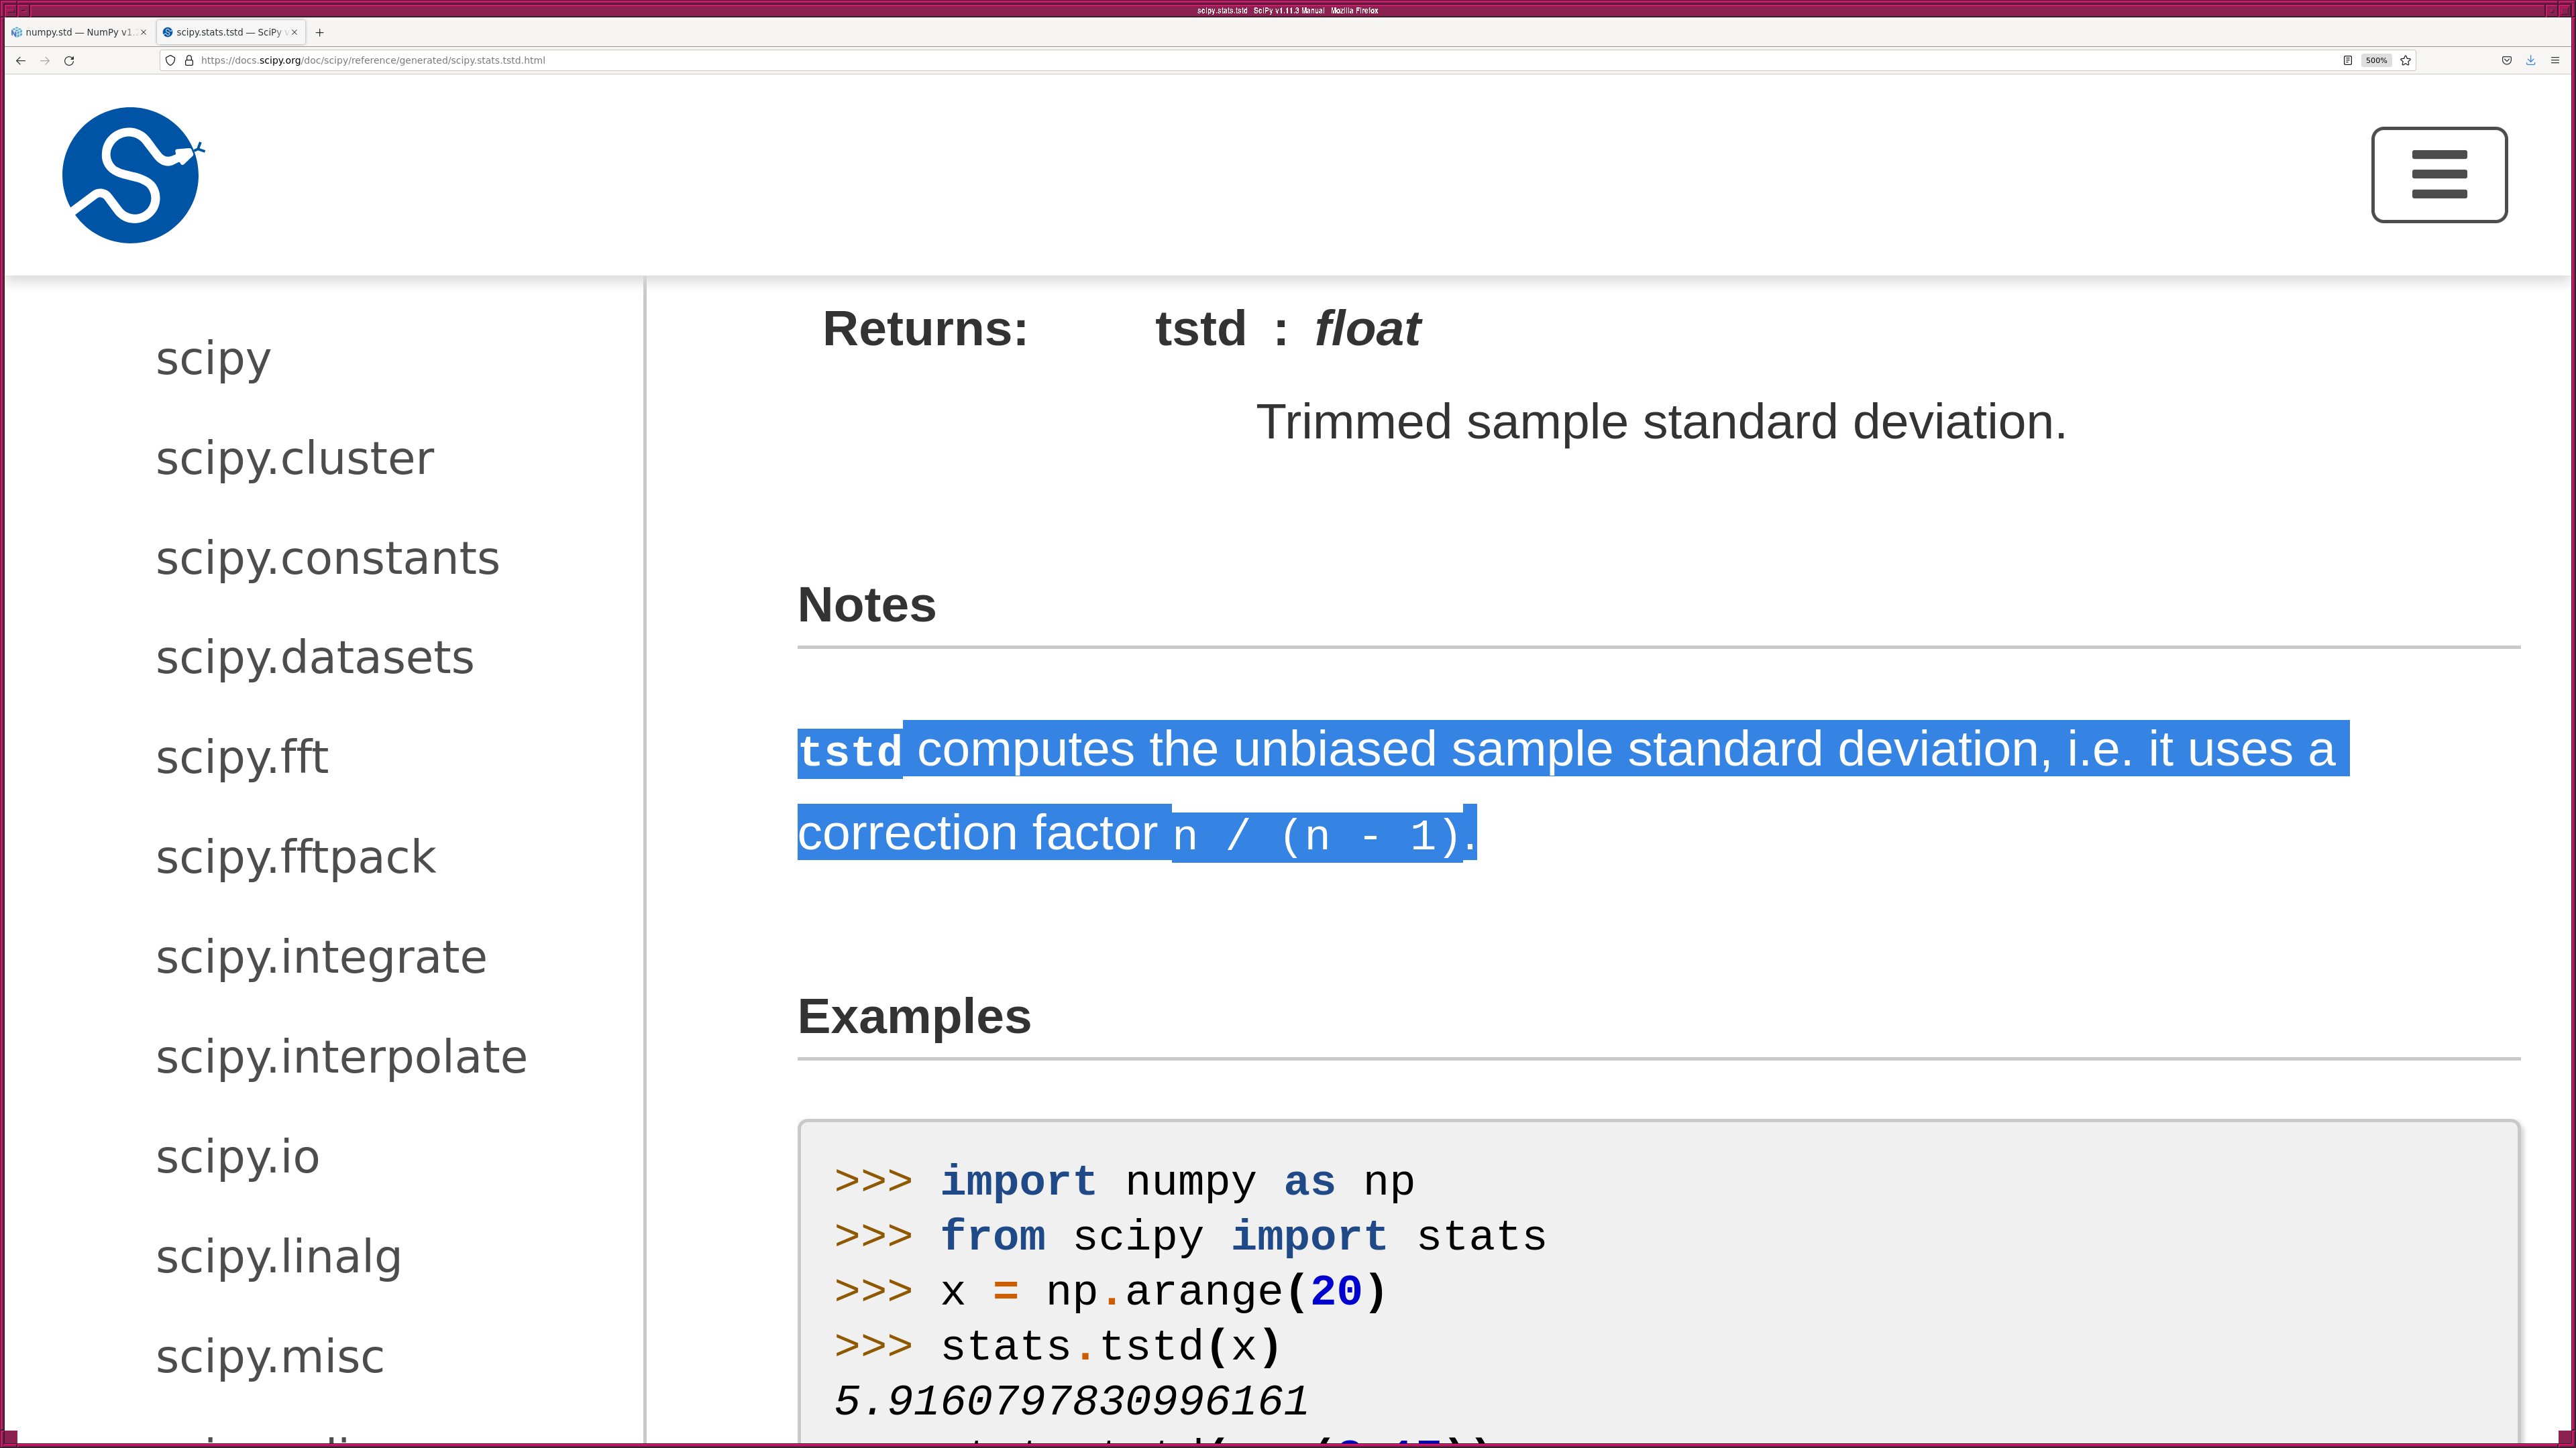This screenshot has height=1448, width=2576.
Task: Click the SciPy logo
Action: tap(131, 175)
